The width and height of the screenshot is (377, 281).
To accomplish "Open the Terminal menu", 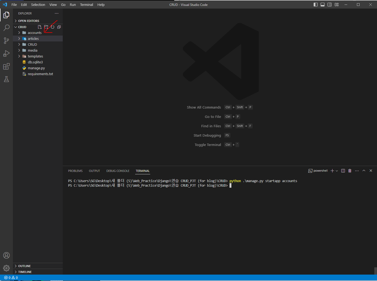I will pyautogui.click(x=87, y=5).
